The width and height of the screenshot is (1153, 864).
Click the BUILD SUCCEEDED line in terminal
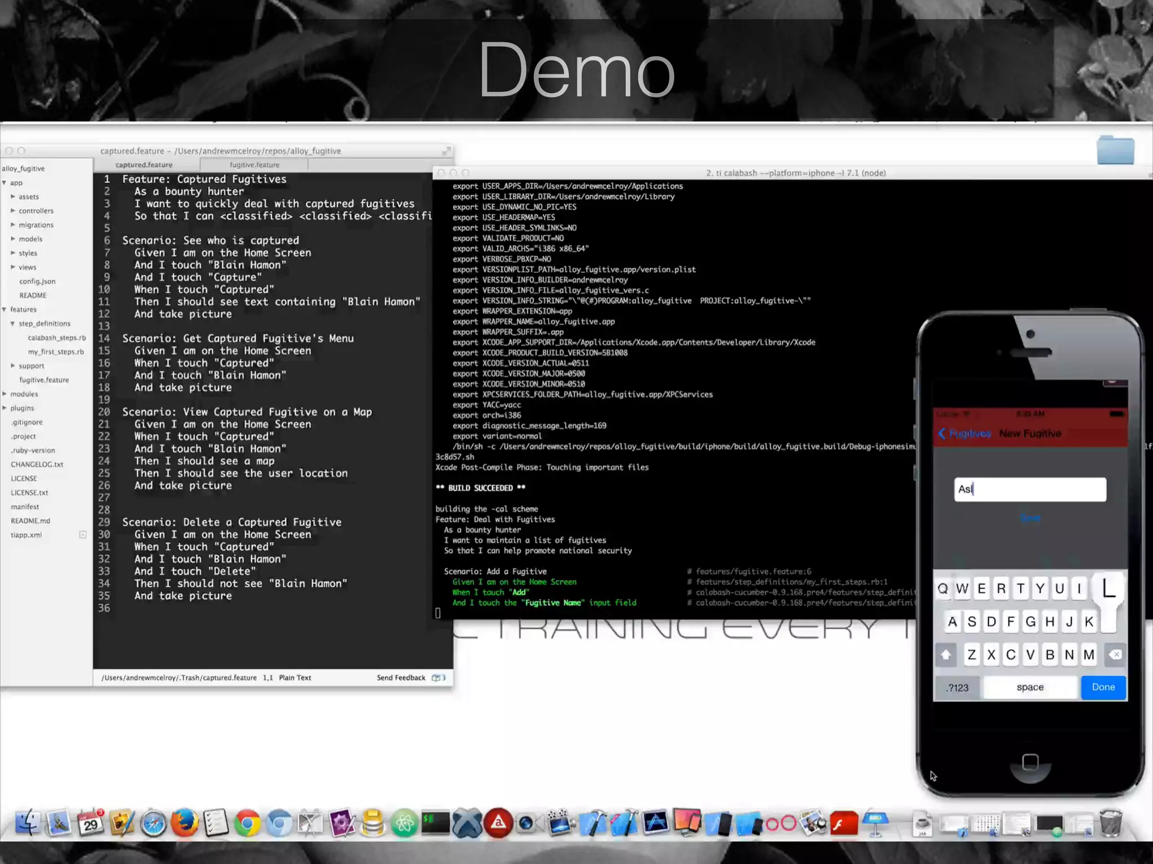[480, 488]
